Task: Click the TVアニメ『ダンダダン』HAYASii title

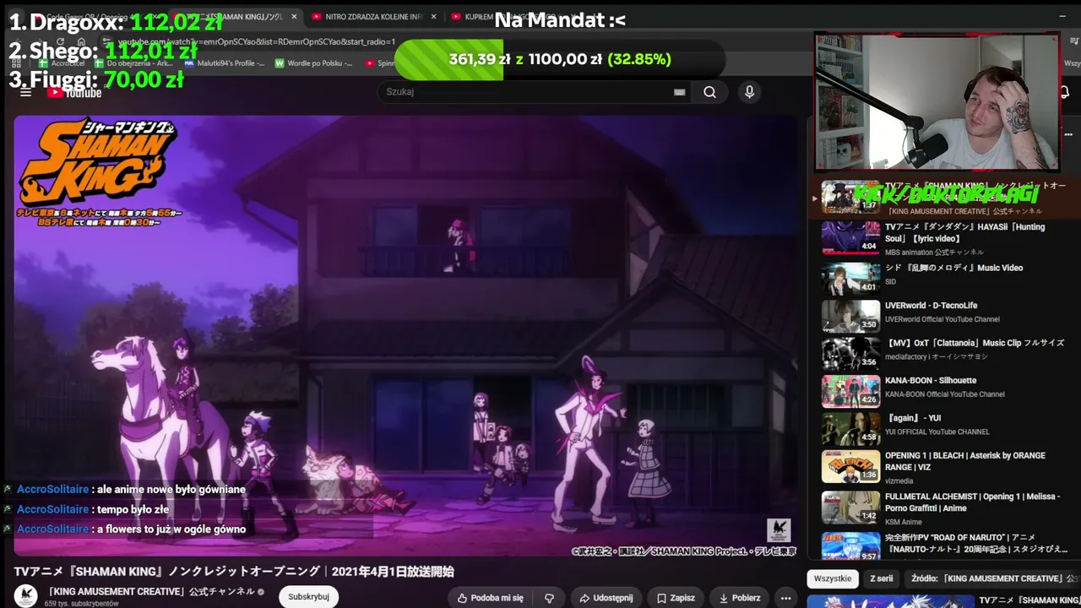Action: point(964,232)
